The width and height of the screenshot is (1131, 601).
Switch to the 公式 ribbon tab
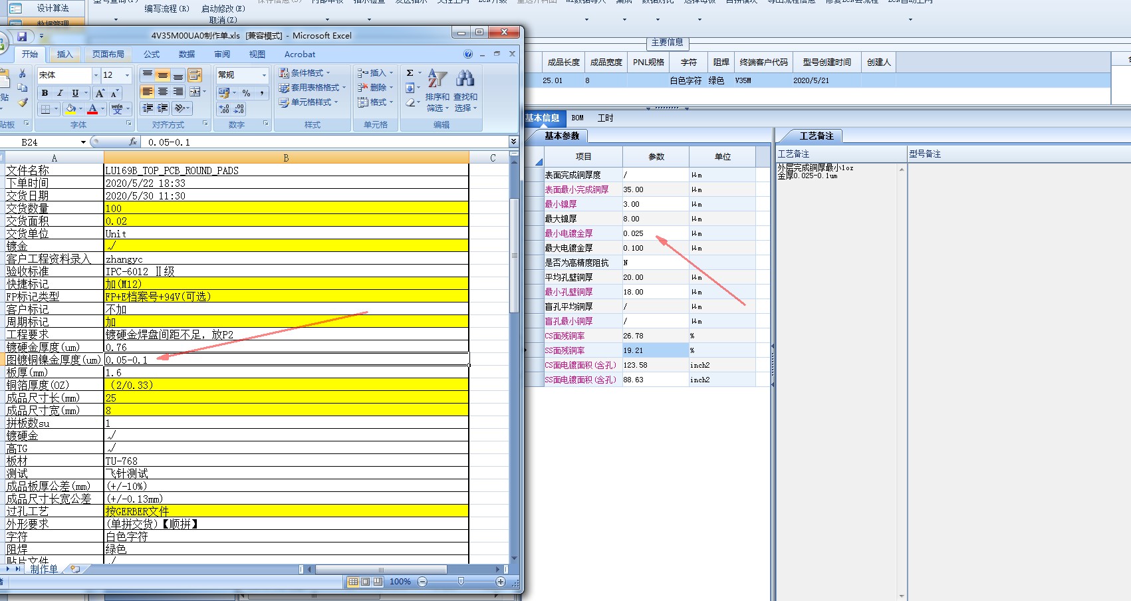[152, 55]
